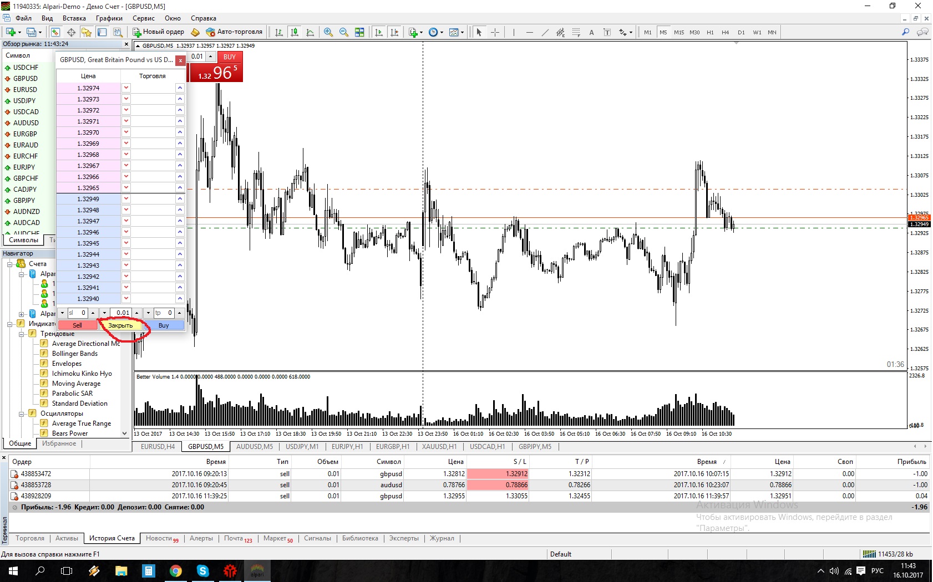The image size is (933, 582).
Task: Open the Strategy Tester icon
Action: point(118,32)
